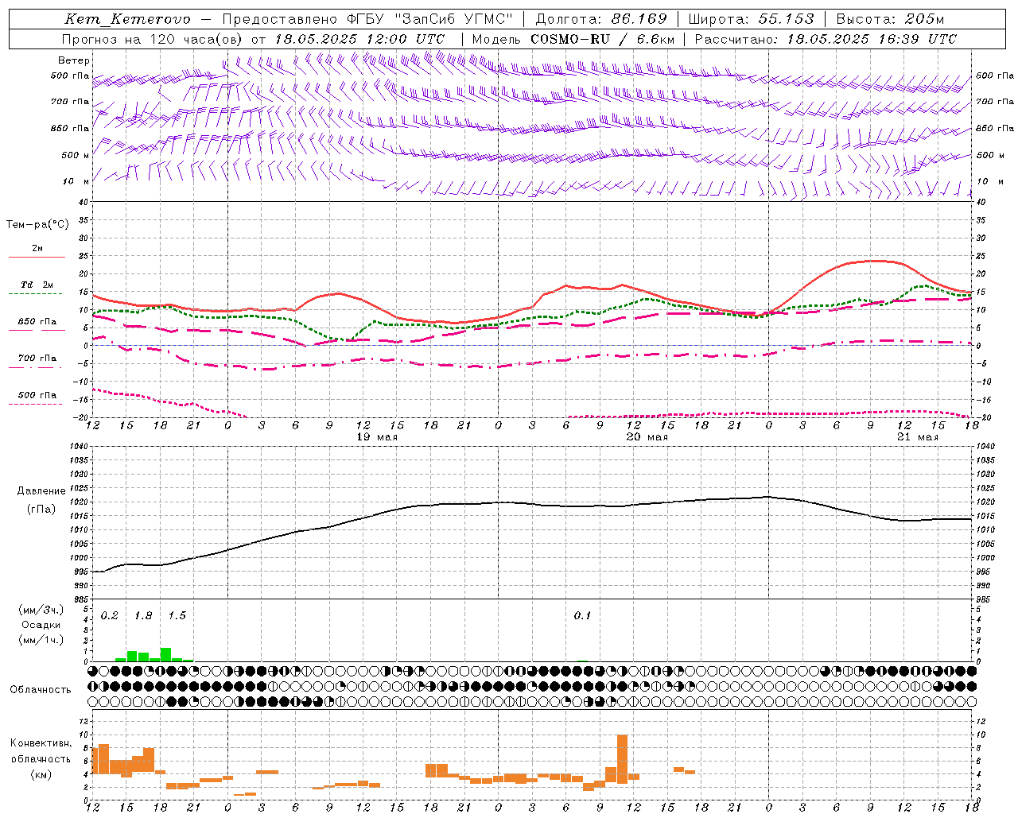This screenshot has height=814, width=1018.
Task: Click the '(мм/3ч.)' precipitation unit label
Action: pos(41,610)
